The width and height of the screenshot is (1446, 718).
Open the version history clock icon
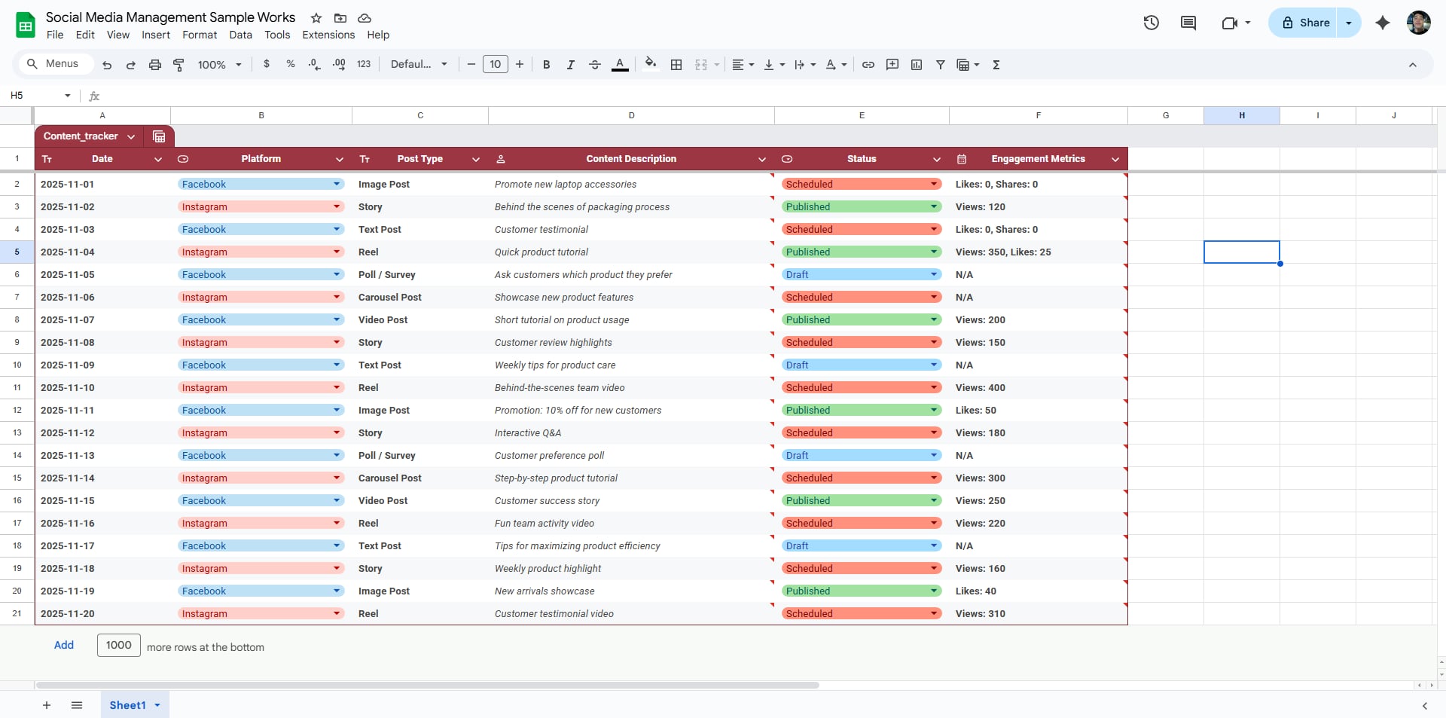1151,23
